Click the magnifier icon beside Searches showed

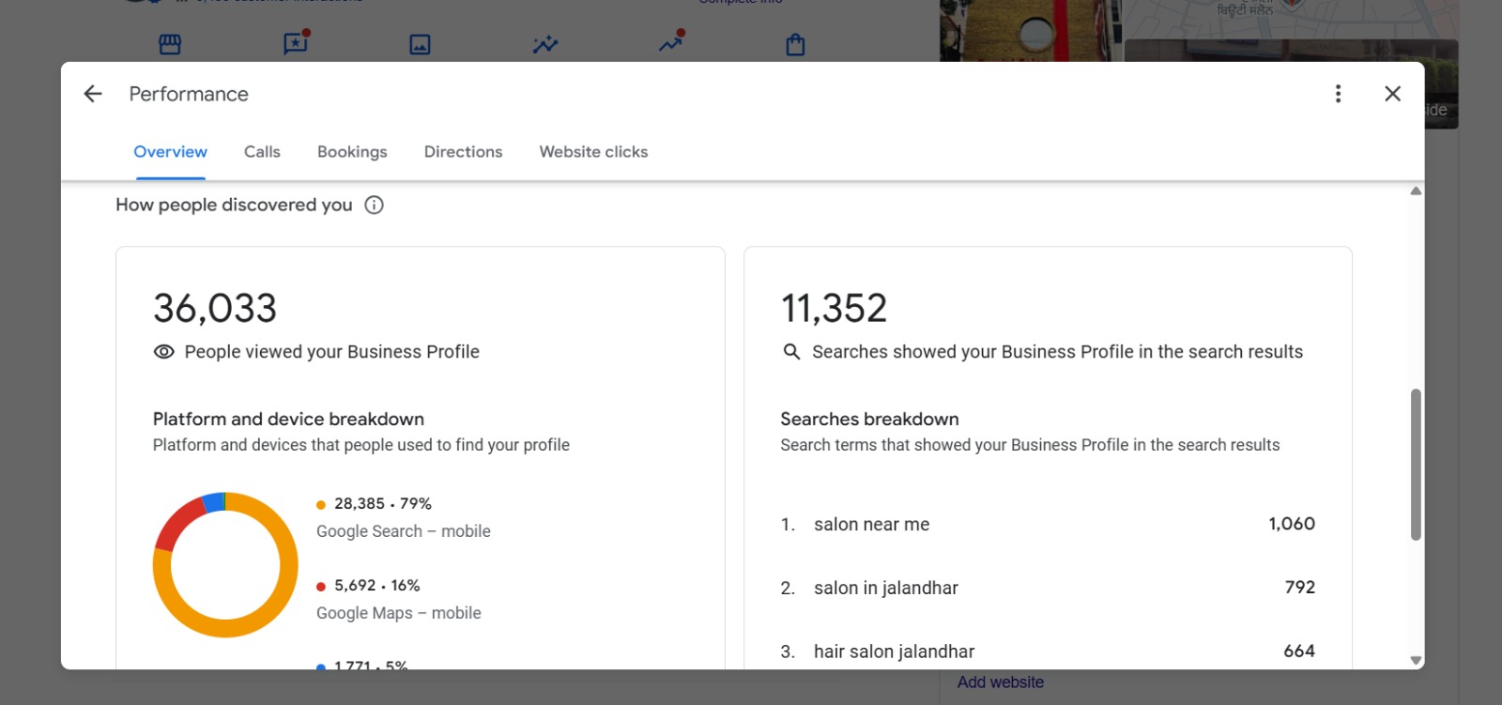[x=791, y=352]
